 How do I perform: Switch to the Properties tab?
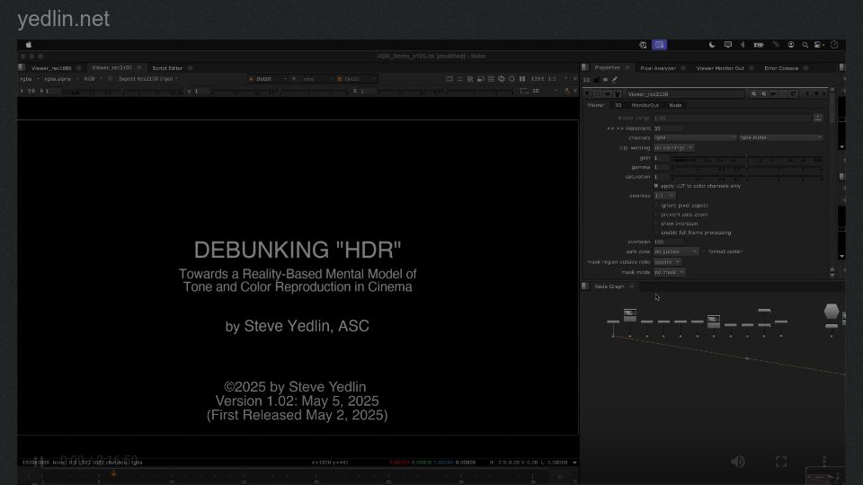point(607,67)
